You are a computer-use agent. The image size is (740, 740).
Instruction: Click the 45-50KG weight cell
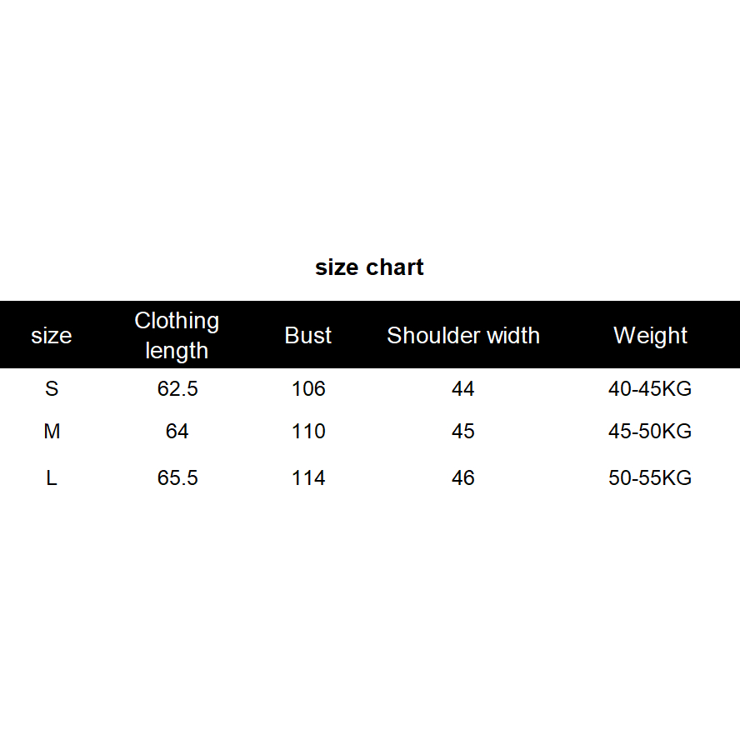point(650,432)
